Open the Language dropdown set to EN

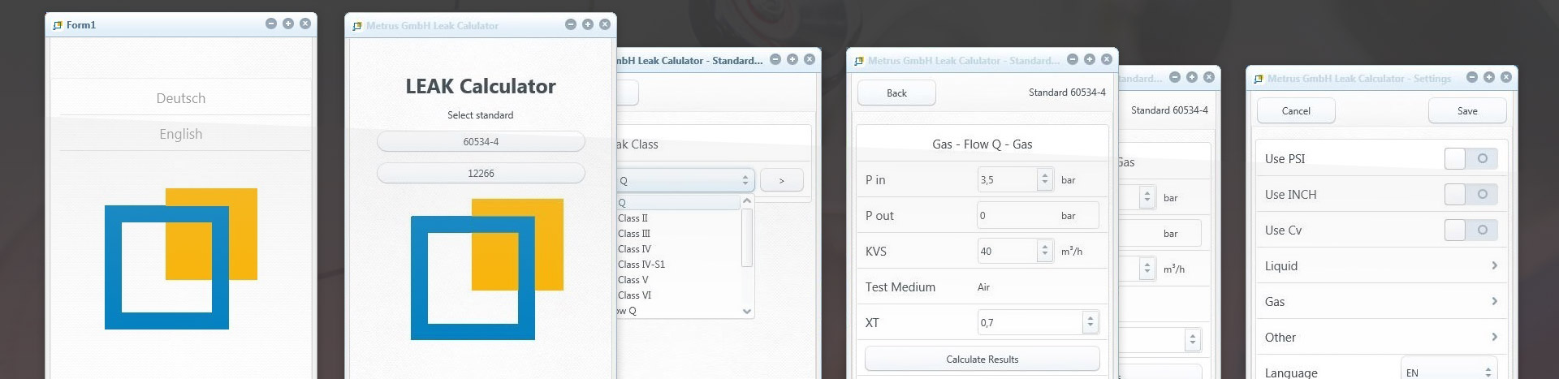click(1449, 373)
